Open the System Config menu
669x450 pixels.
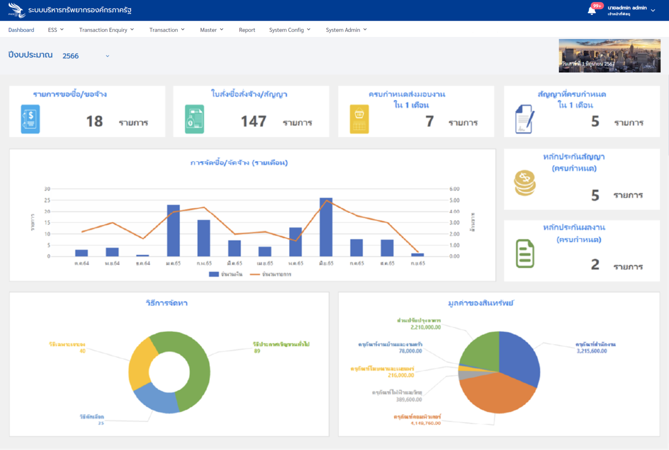coord(290,30)
